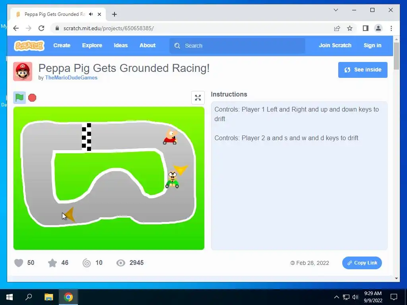The height and width of the screenshot is (305, 407).
Task: Open TheMarioDudeGames profile link
Action: (71, 77)
